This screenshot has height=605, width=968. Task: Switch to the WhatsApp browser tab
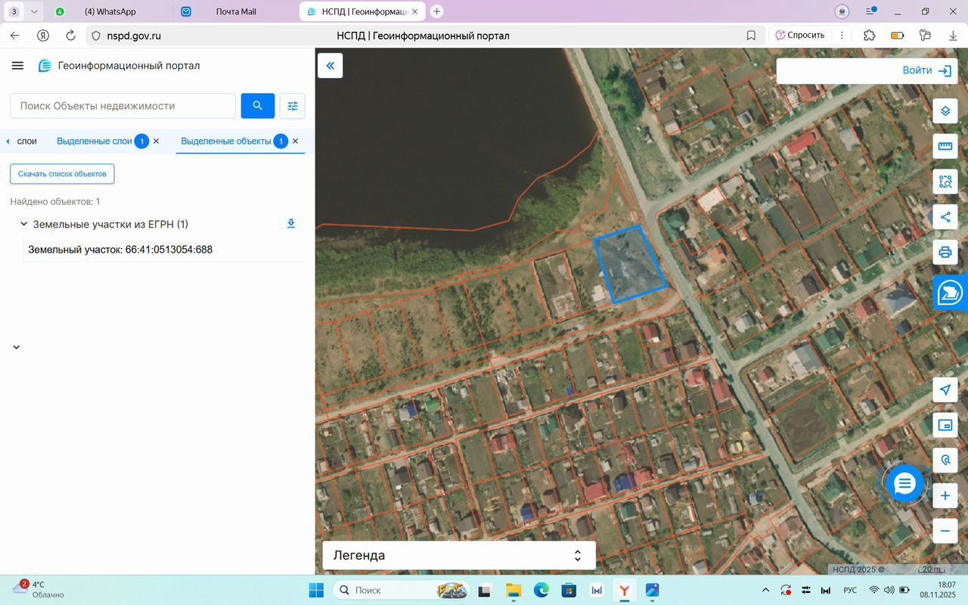tap(110, 11)
